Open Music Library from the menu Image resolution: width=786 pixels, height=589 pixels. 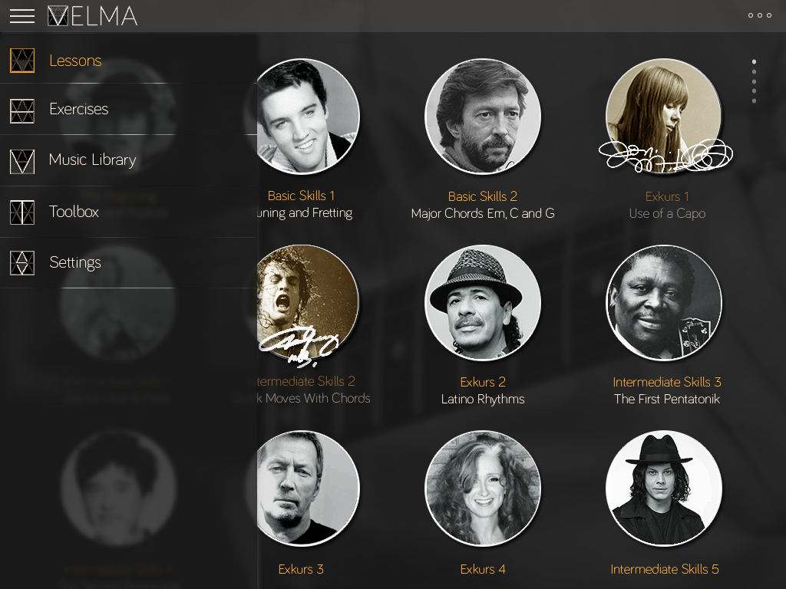click(92, 160)
